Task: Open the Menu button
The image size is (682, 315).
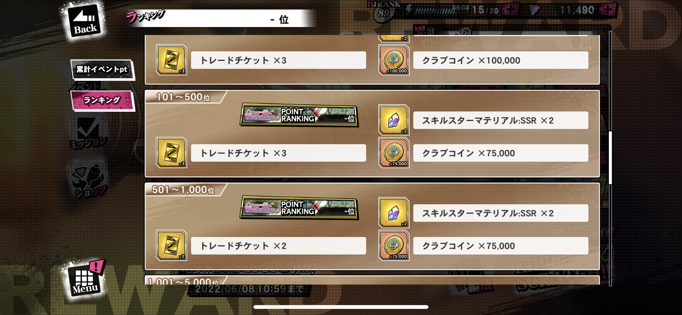Action: (85, 280)
